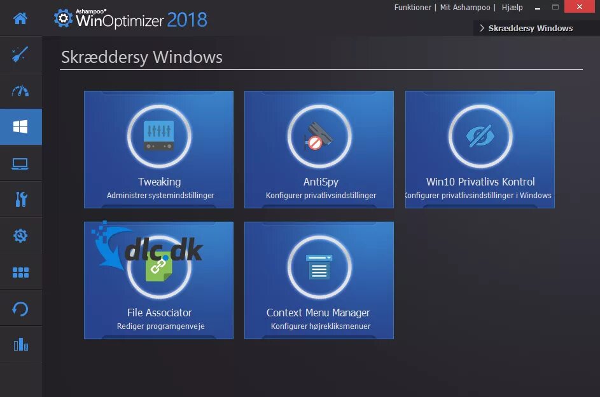Open the grid all-modules sidebar icon
The image size is (600, 397).
pos(20,272)
